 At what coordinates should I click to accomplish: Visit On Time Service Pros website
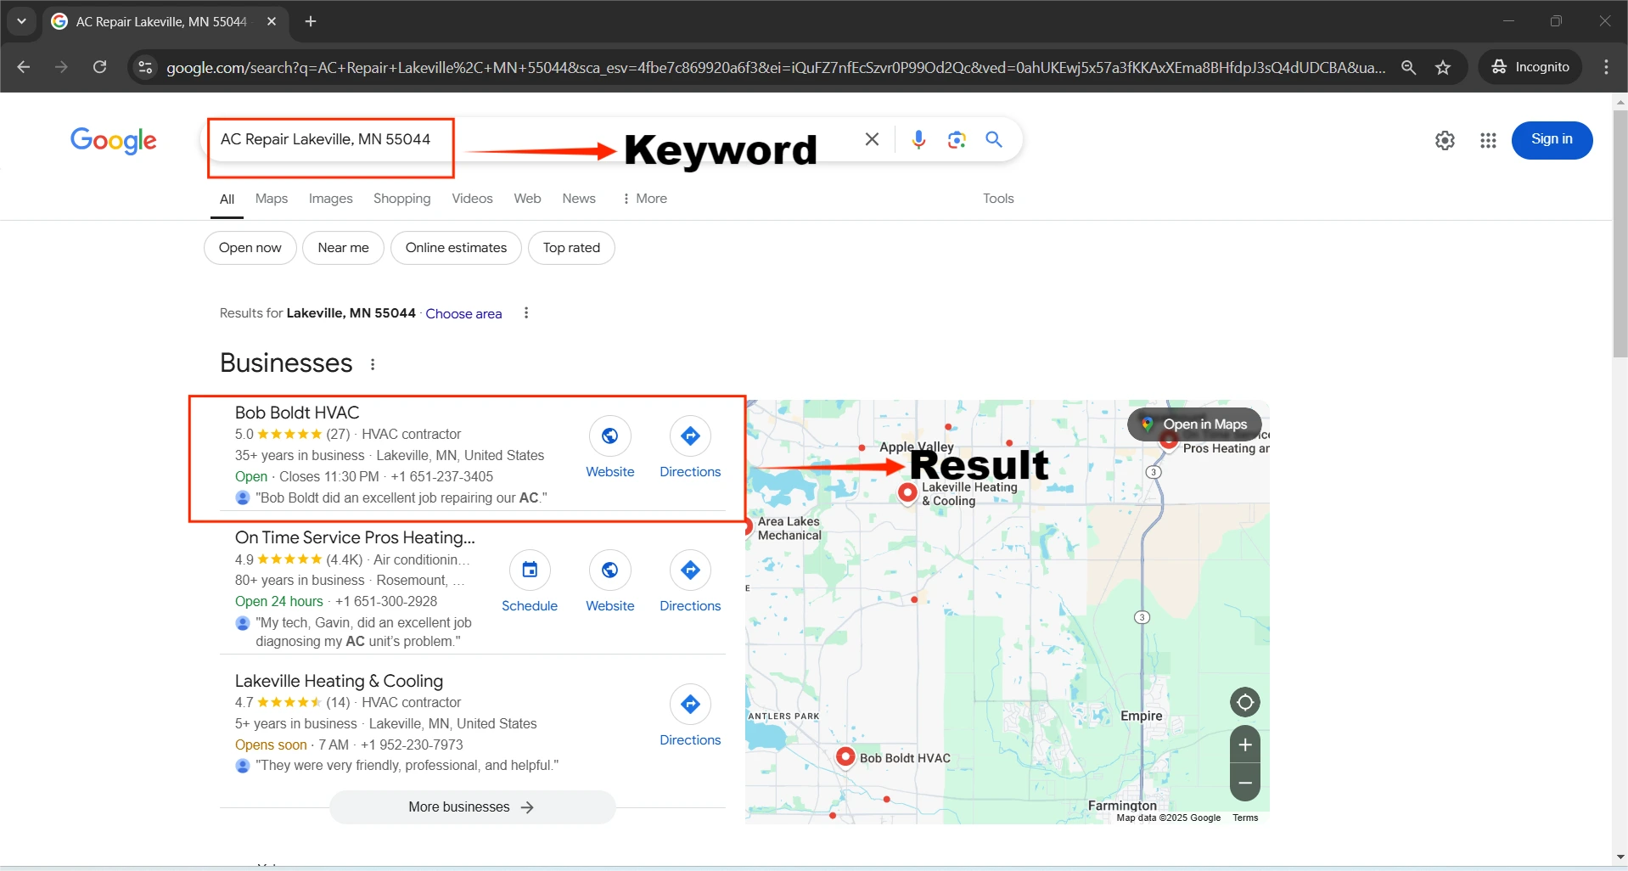(609, 582)
